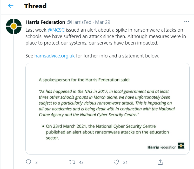Open the Harris Federation profile avatar
This screenshot has width=194, height=169.
(14, 26)
